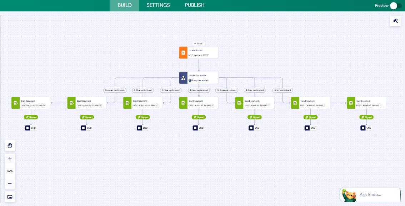Switch to the BUILD tab
Screen dimensions: 405x206
125,5
